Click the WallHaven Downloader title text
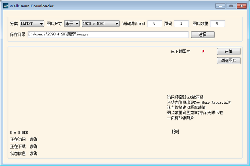Screen dimensions: 250x166 [32, 6]
